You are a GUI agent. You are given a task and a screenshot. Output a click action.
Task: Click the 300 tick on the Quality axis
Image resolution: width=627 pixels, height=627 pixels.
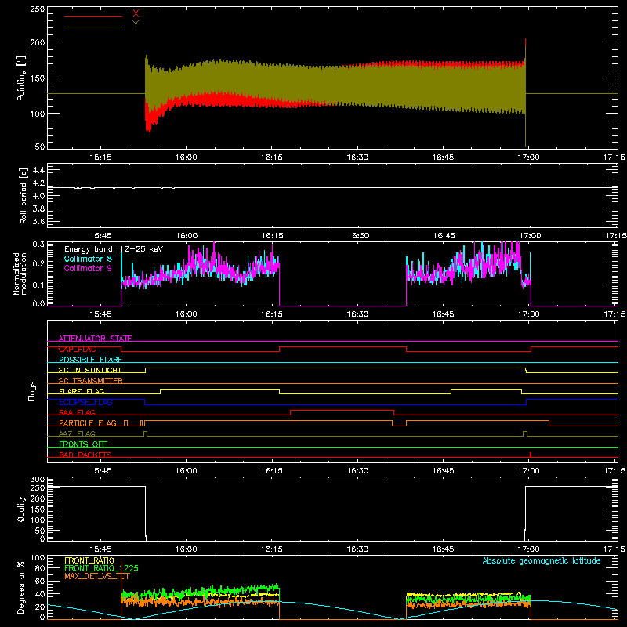pos(38,480)
